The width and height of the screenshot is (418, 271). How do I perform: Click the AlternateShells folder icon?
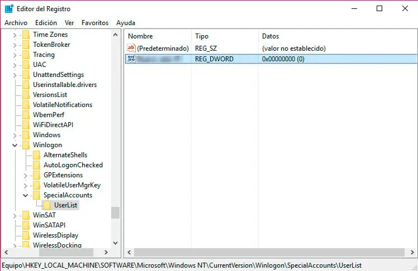36,155
